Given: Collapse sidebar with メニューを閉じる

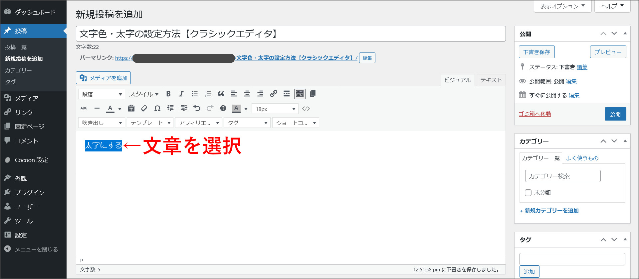Looking at the screenshot, I should (x=33, y=249).
